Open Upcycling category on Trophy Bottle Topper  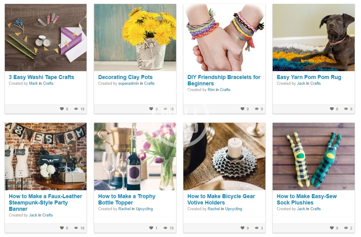tap(144, 209)
